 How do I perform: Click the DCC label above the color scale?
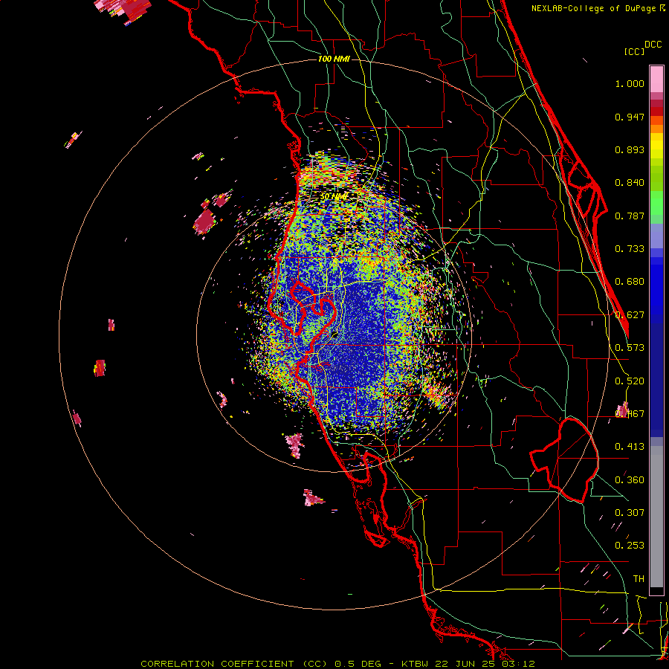(653, 45)
